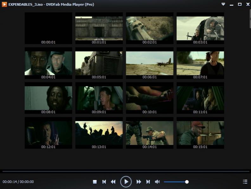
Task: Jump to the scene at 00:10:01
Action: (x=150, y=98)
